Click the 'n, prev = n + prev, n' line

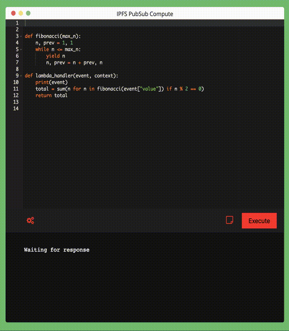pyautogui.click(x=74, y=63)
